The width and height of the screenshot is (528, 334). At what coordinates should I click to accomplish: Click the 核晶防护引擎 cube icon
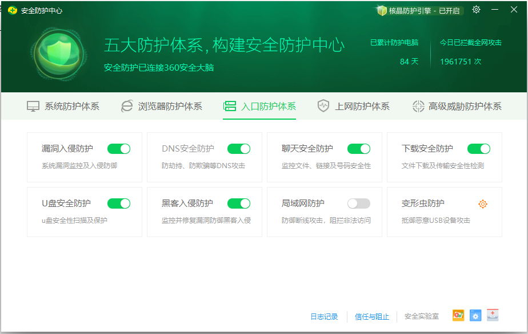[x=381, y=10]
